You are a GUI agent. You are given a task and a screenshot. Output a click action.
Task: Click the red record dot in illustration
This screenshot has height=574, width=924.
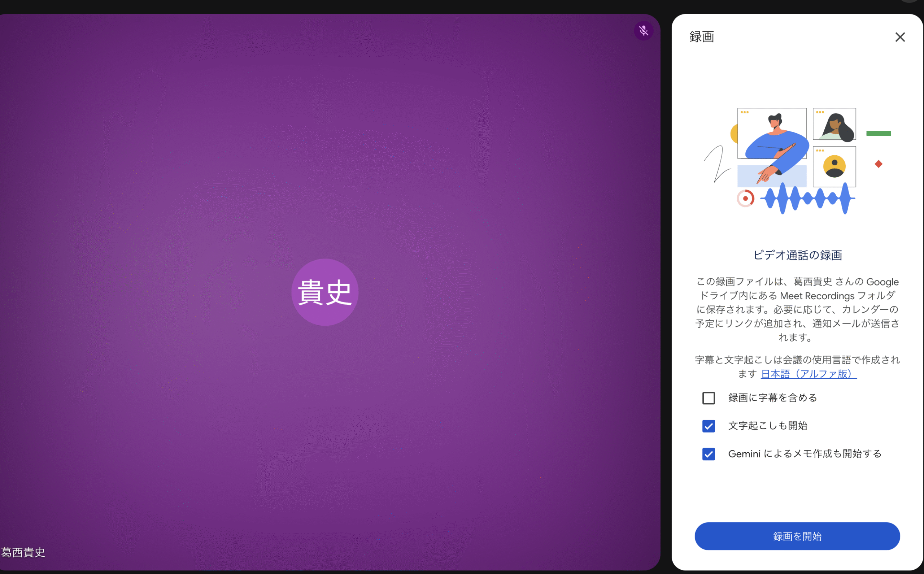[745, 198]
